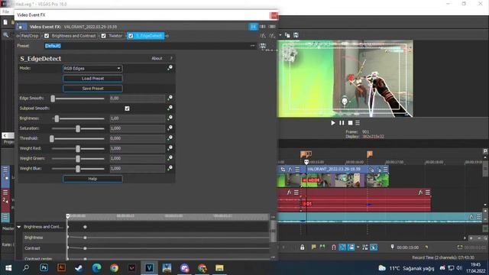Click the animate icon for Brightness parameter

click(170, 118)
